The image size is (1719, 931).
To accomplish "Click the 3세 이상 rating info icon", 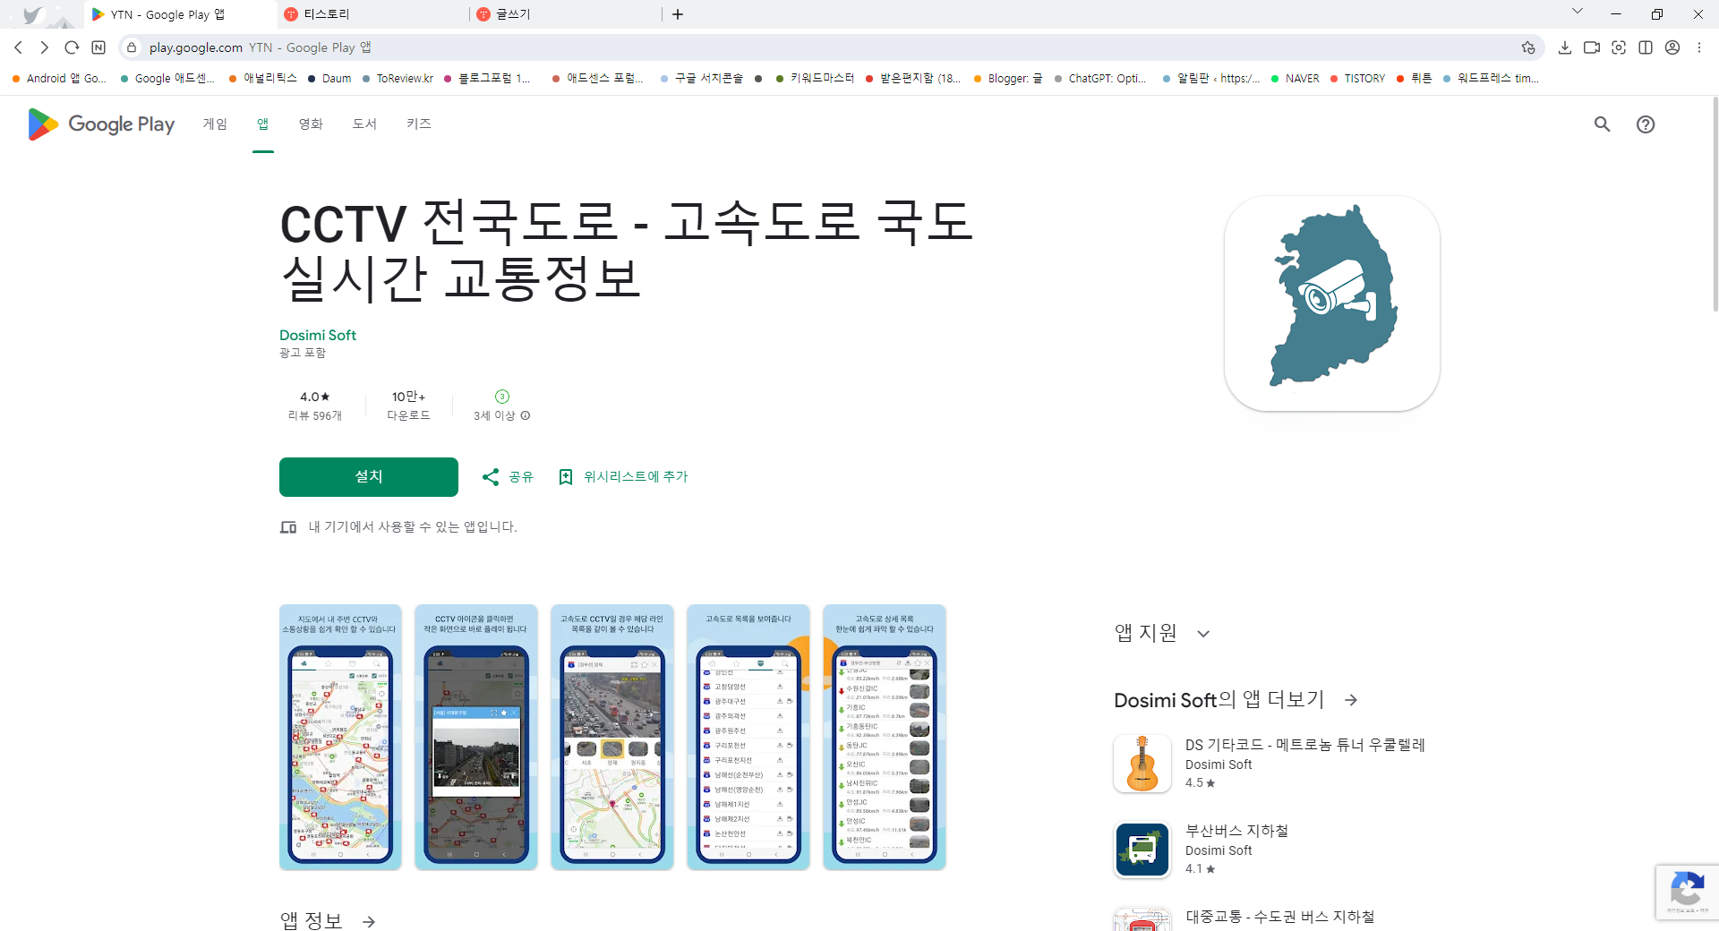I will 525,415.
